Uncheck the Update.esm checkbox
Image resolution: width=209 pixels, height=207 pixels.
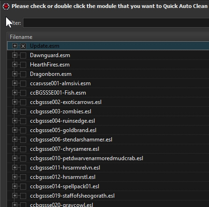click(x=23, y=46)
